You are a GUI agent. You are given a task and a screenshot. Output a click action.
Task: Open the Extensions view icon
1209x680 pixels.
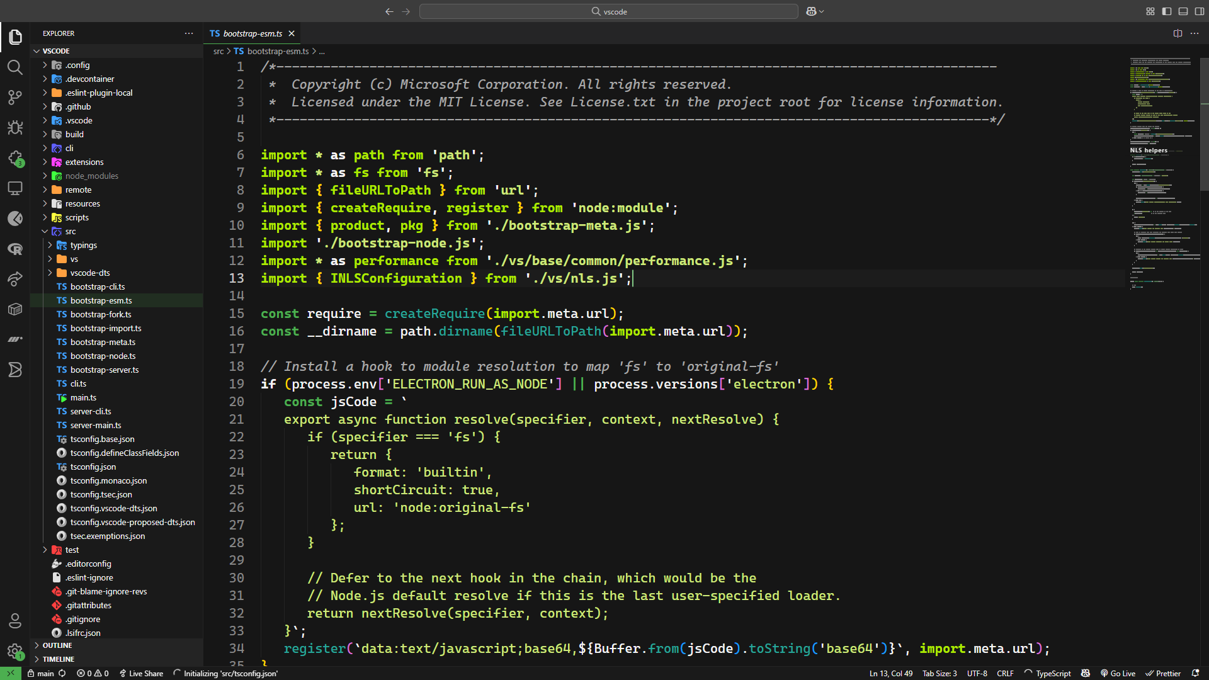click(15, 158)
